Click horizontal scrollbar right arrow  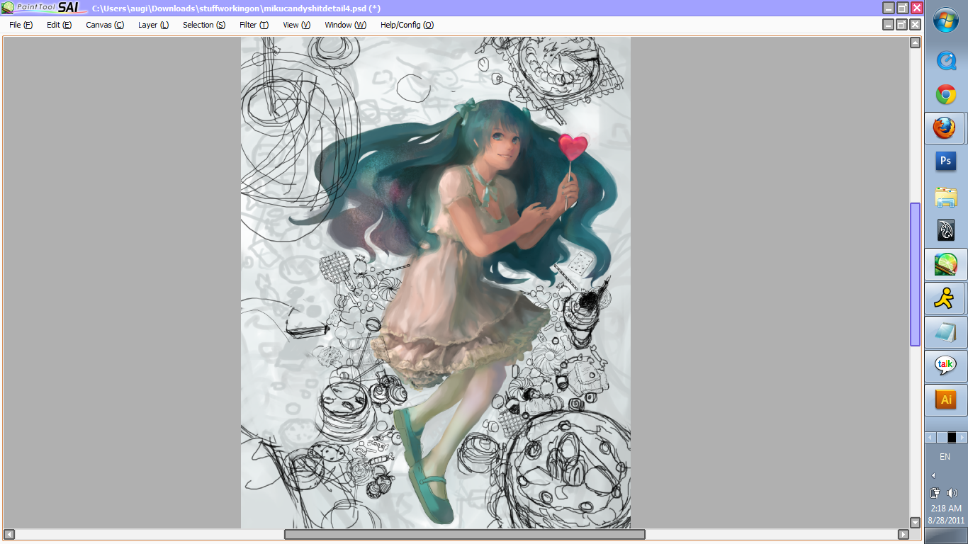click(903, 534)
